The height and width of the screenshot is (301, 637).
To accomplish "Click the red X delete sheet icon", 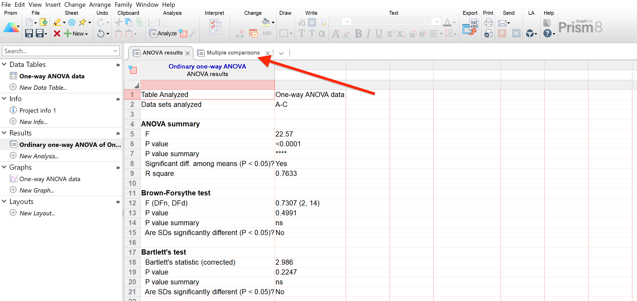I will [57, 33].
